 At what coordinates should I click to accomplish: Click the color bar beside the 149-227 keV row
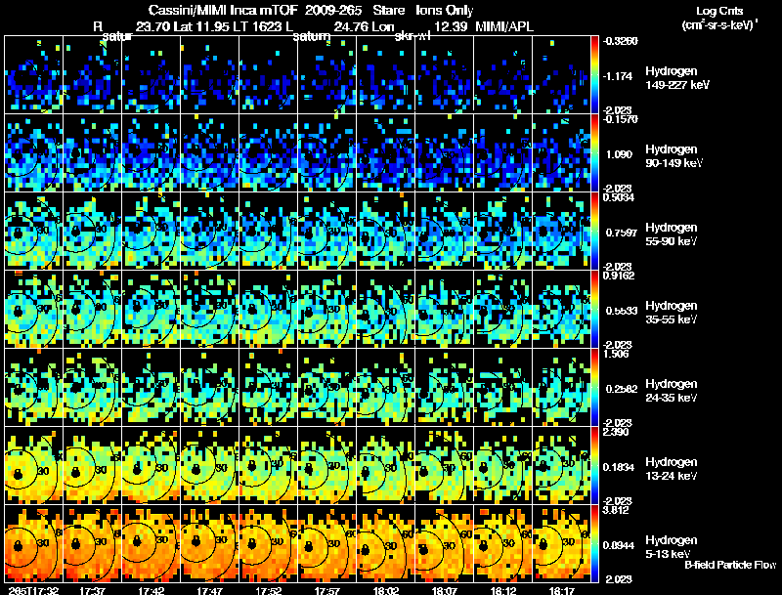[594, 74]
